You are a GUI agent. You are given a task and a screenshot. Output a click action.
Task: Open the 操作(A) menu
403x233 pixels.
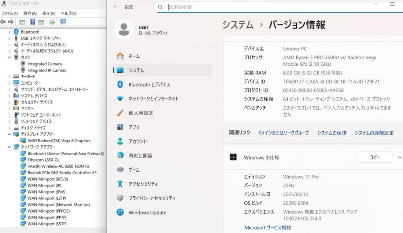(x=30, y=13)
